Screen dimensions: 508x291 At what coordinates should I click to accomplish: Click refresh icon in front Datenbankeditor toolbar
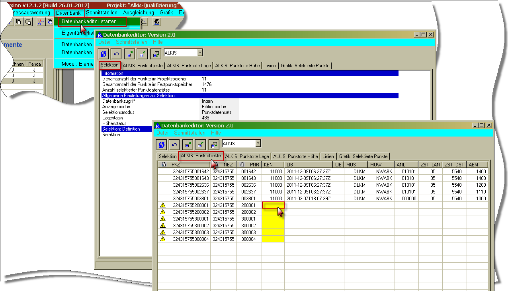(162, 144)
